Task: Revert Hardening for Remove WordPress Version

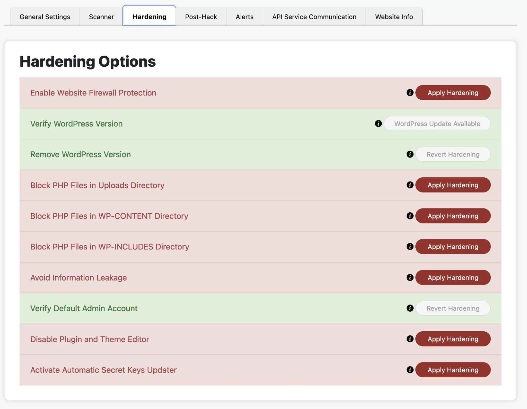Action: [x=453, y=154]
